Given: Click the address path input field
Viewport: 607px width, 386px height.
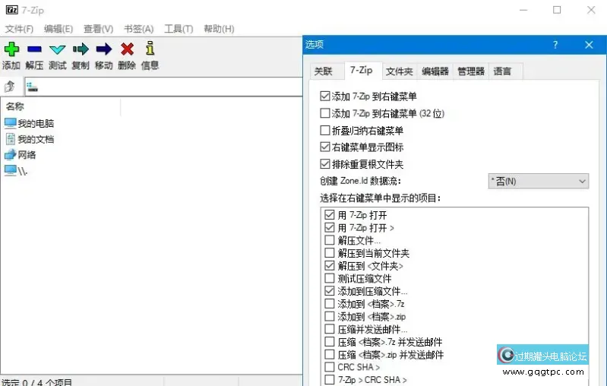Looking at the screenshot, I should 164,87.
